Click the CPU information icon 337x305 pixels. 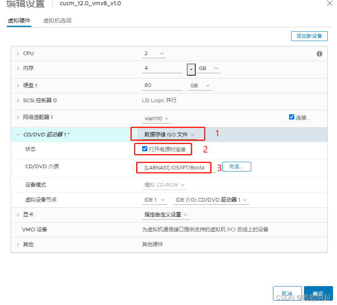(320, 53)
